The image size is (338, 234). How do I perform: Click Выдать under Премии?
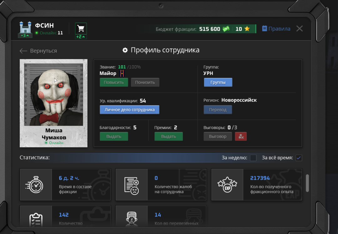coord(169,137)
